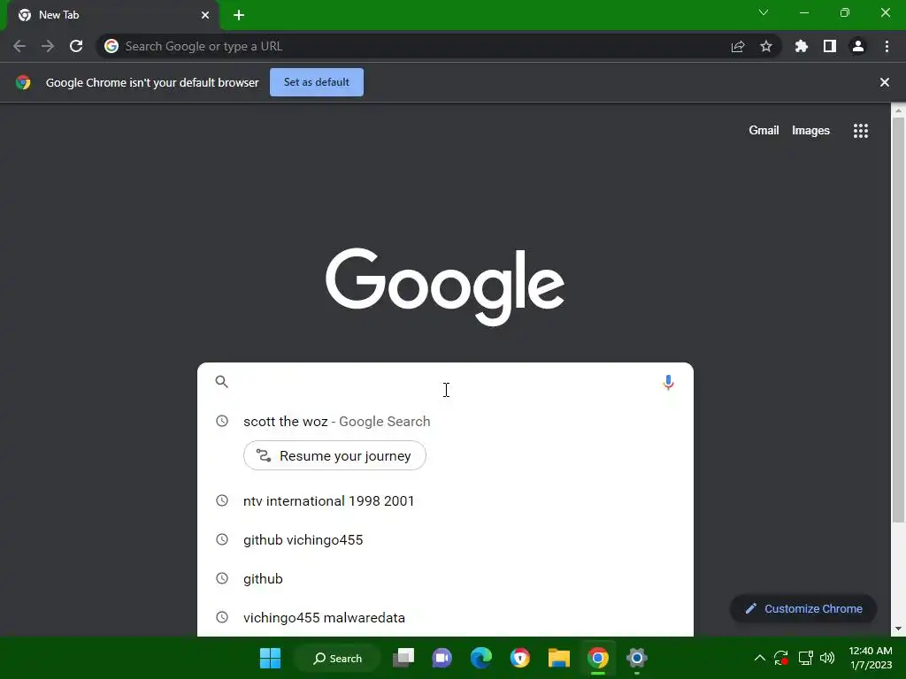The image size is (906, 679).
Task: Select suggestion github vichingo455
Action: pos(445,540)
